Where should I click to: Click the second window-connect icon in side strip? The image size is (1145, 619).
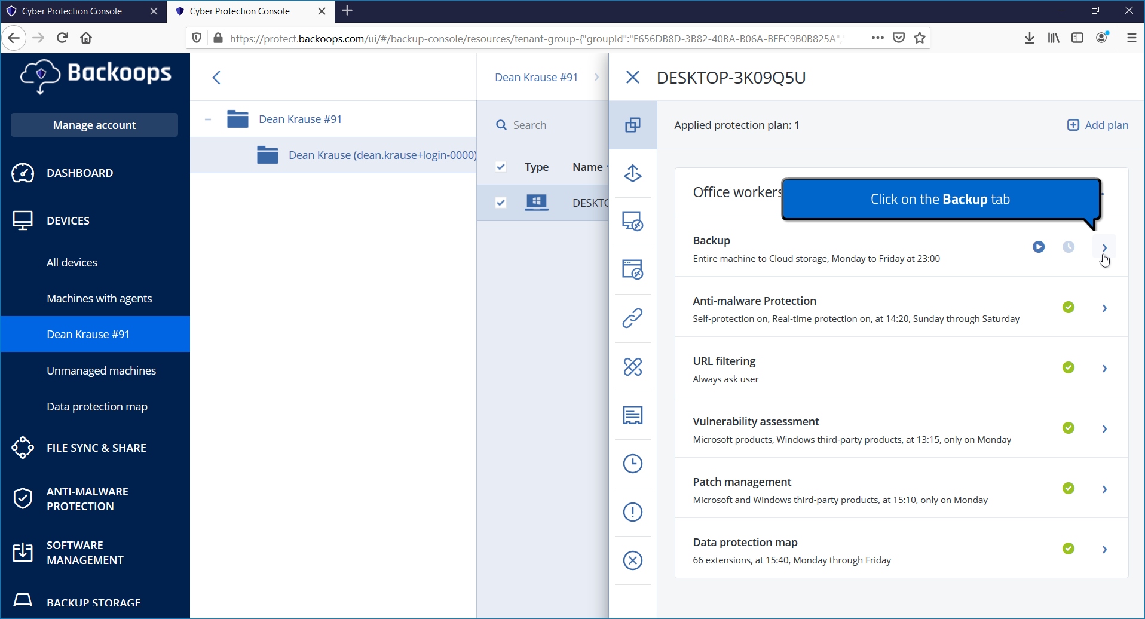[x=633, y=269]
